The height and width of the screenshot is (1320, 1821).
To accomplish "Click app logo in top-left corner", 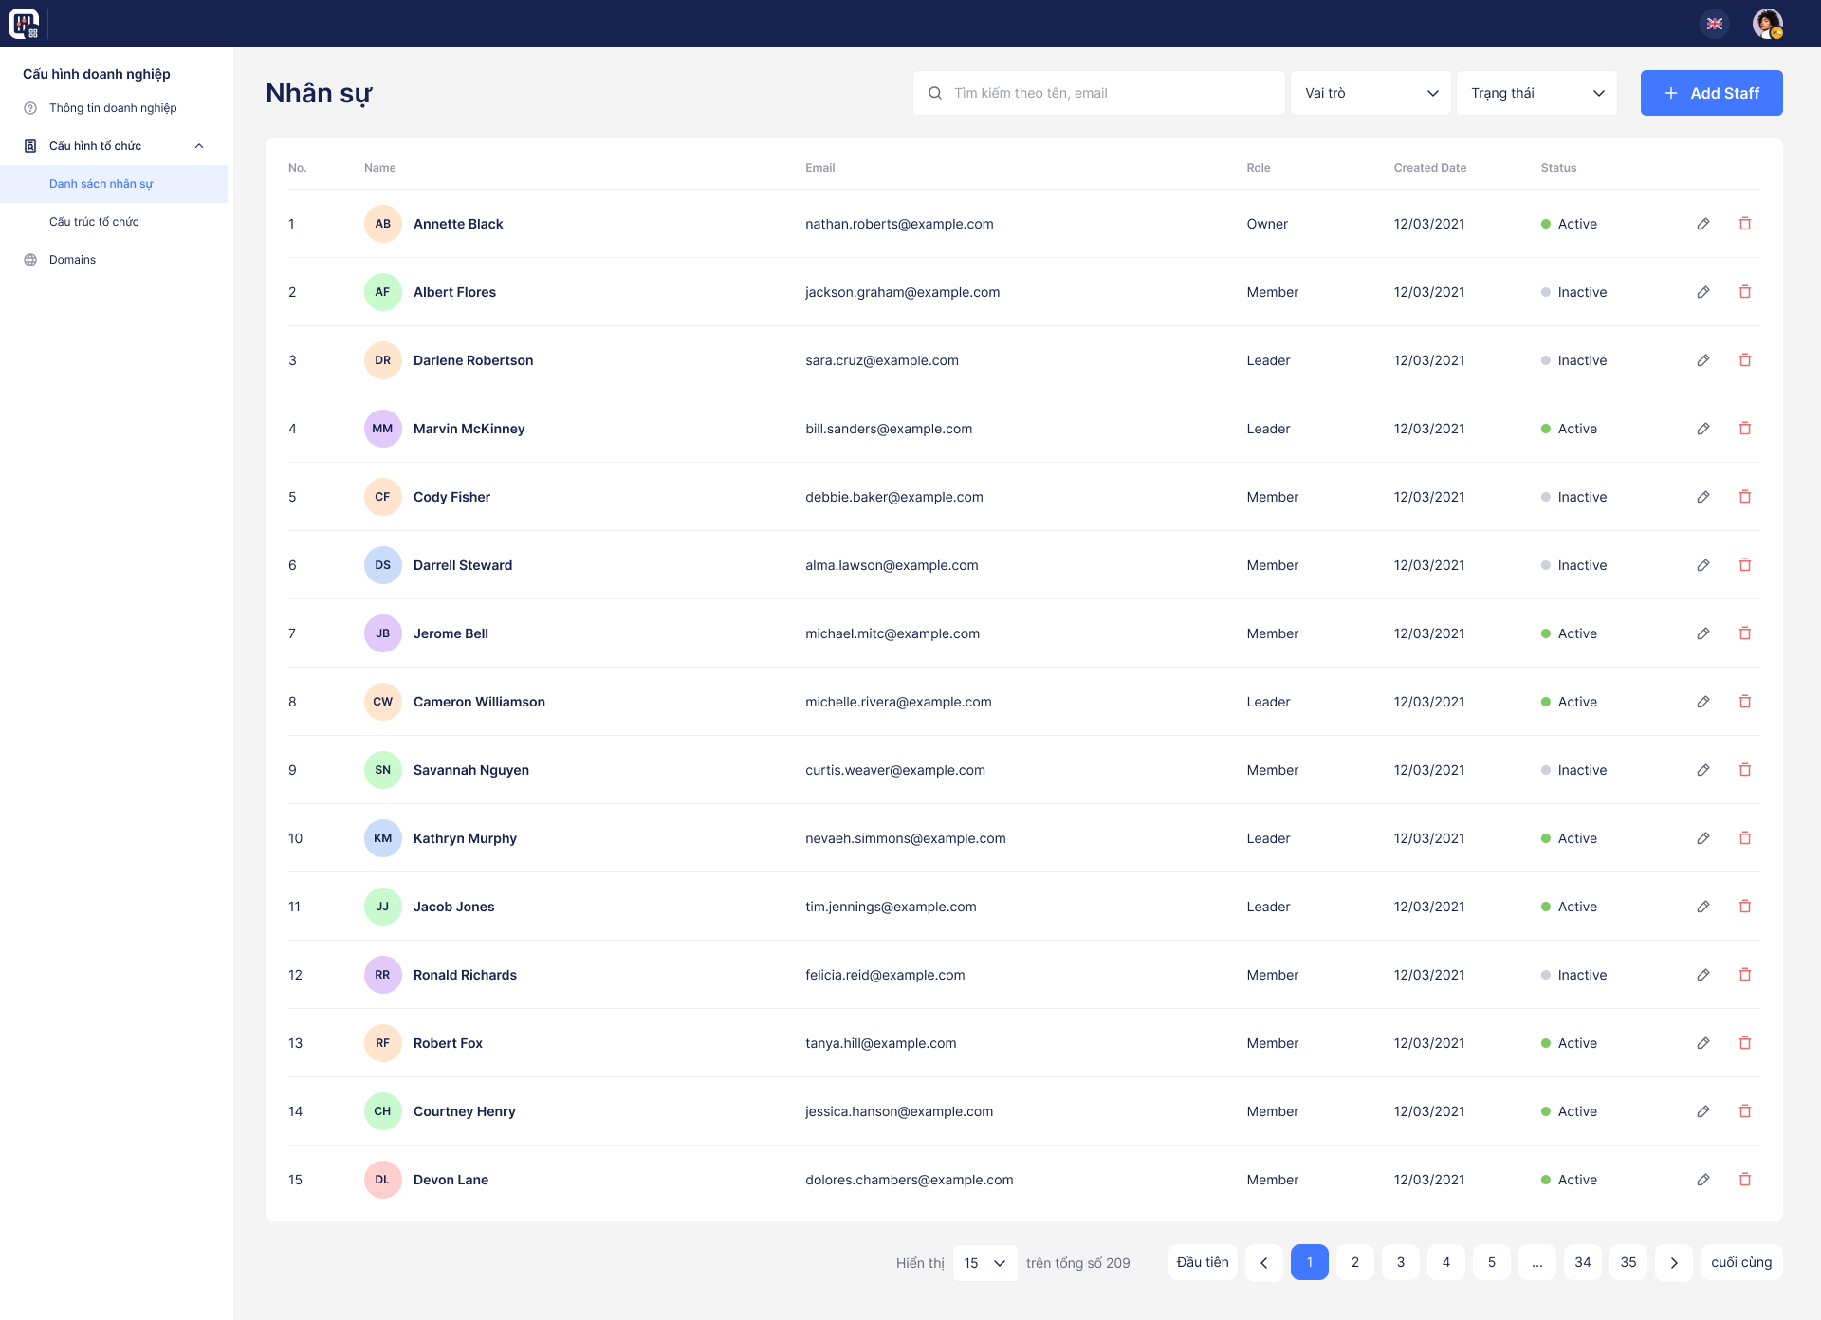I will (24, 24).
